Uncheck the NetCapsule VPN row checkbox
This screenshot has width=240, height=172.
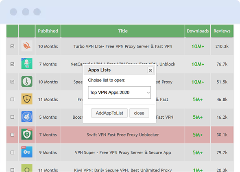12,64
